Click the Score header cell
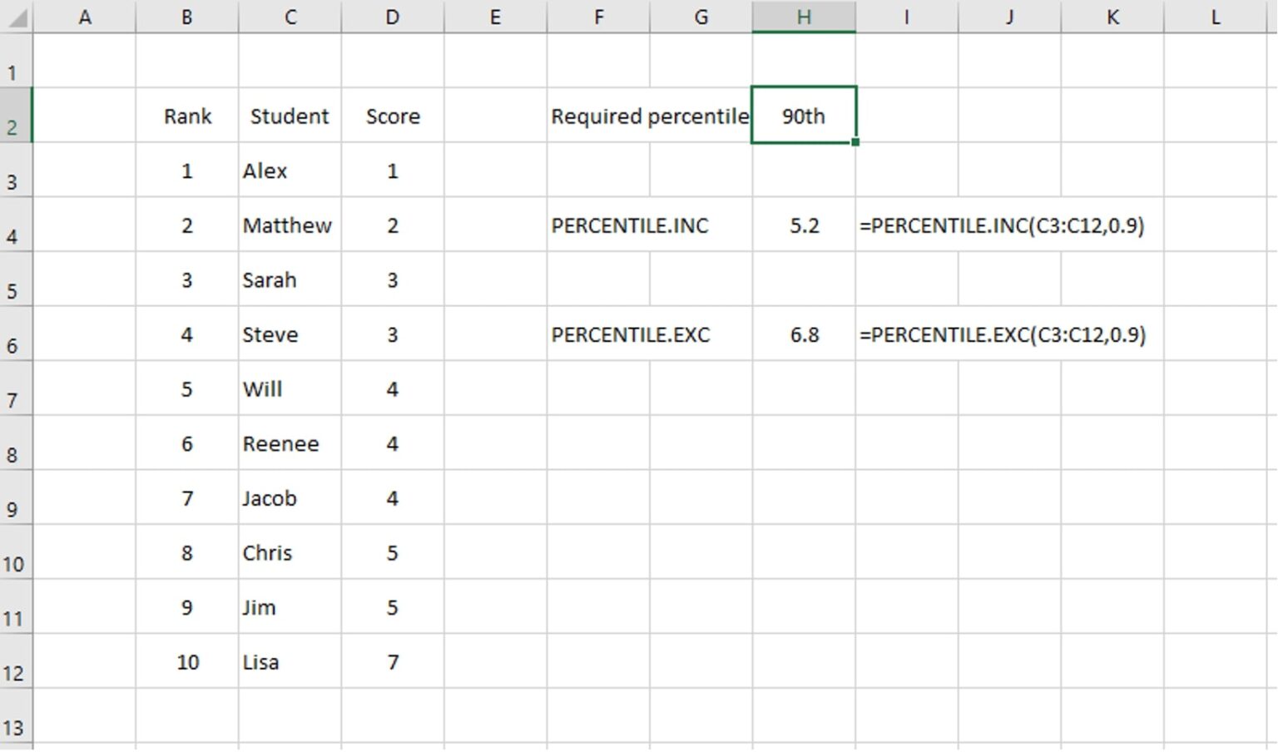1278x752 pixels. click(x=392, y=116)
